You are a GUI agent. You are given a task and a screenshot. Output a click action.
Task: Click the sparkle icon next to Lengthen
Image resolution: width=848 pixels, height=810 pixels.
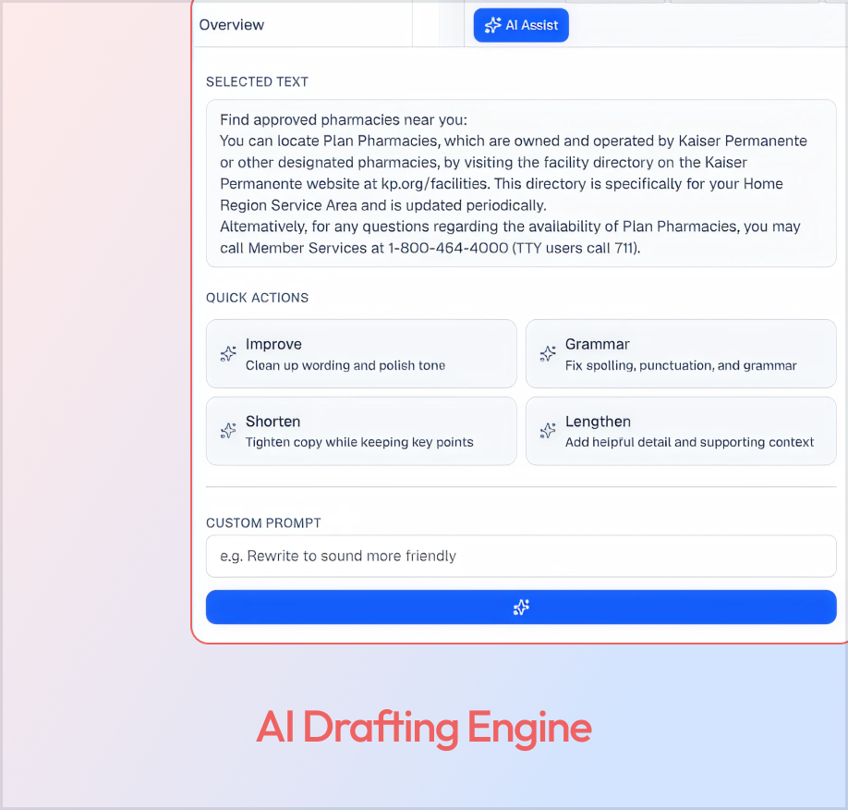(548, 431)
